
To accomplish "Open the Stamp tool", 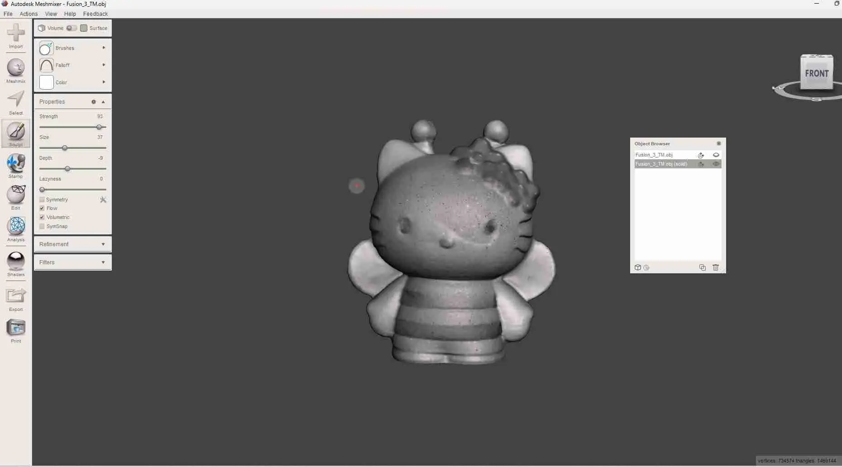I will pyautogui.click(x=16, y=165).
